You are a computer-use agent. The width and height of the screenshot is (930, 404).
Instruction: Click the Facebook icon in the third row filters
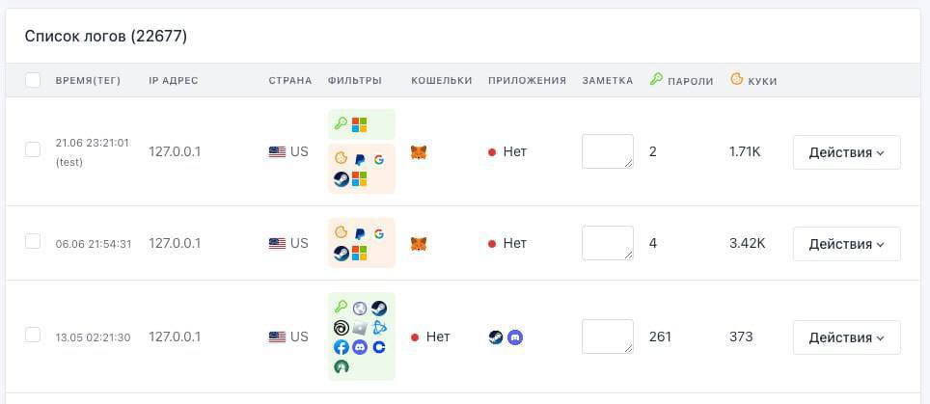[x=342, y=347]
